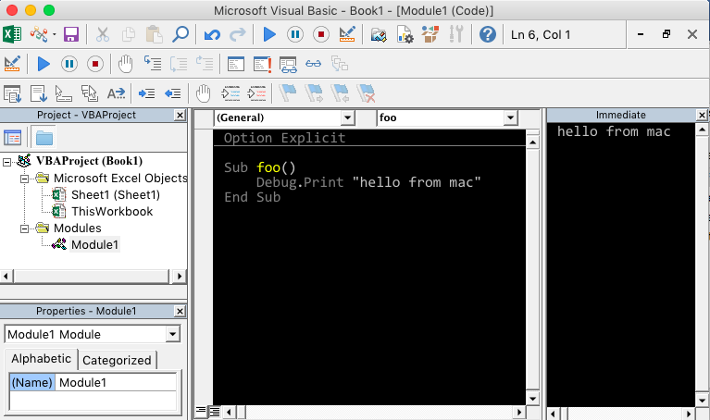
Task: Clear All Bookmarks flag with red X
Action: (x=366, y=93)
